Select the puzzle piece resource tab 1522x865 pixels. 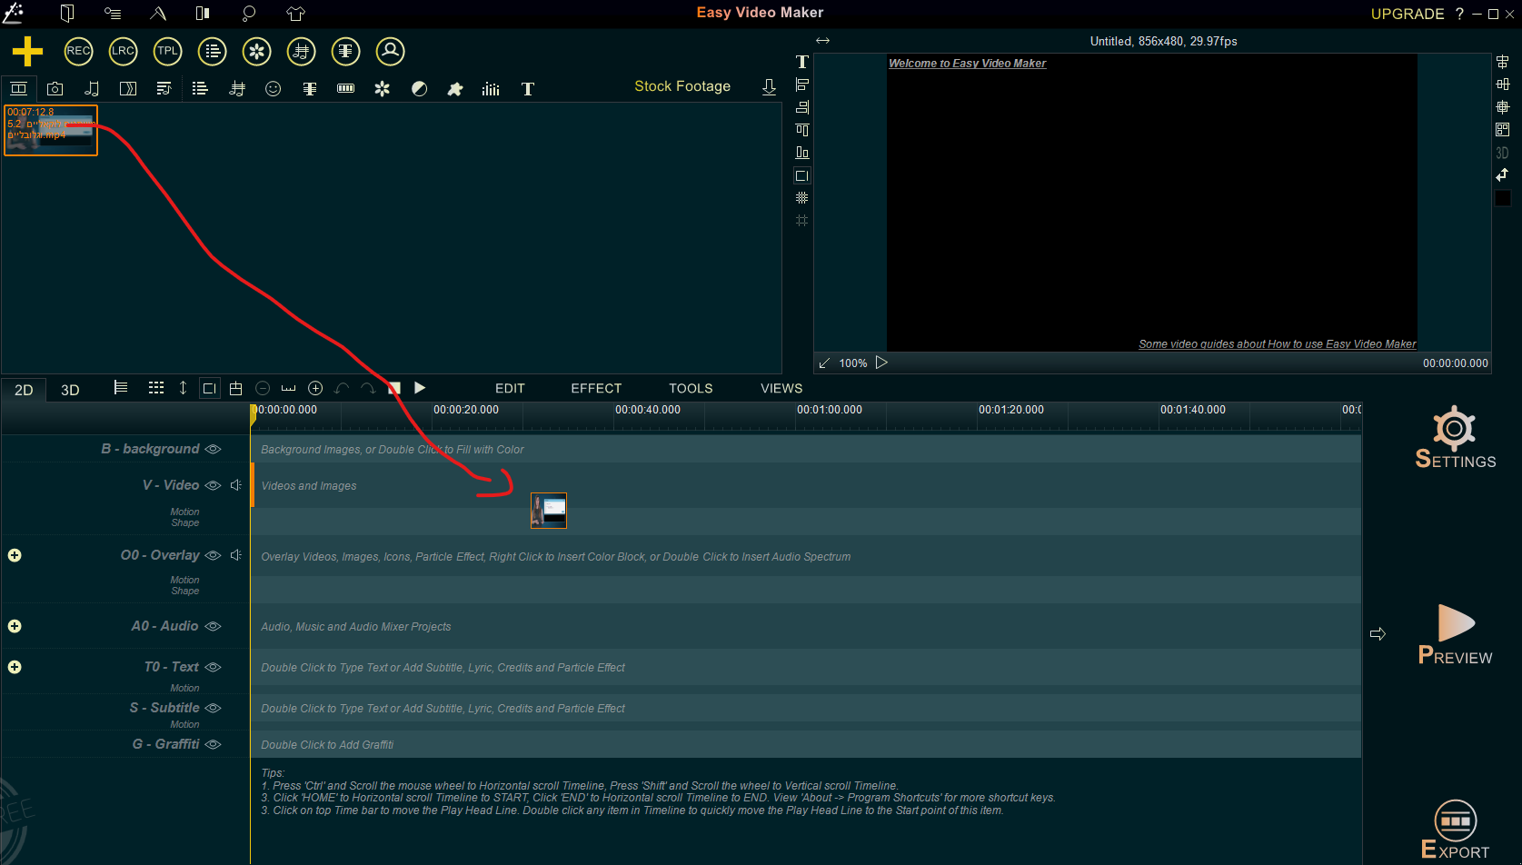click(455, 88)
